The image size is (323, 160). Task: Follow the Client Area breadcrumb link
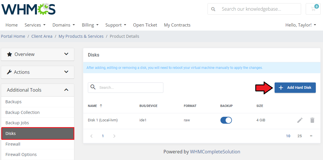42,36
